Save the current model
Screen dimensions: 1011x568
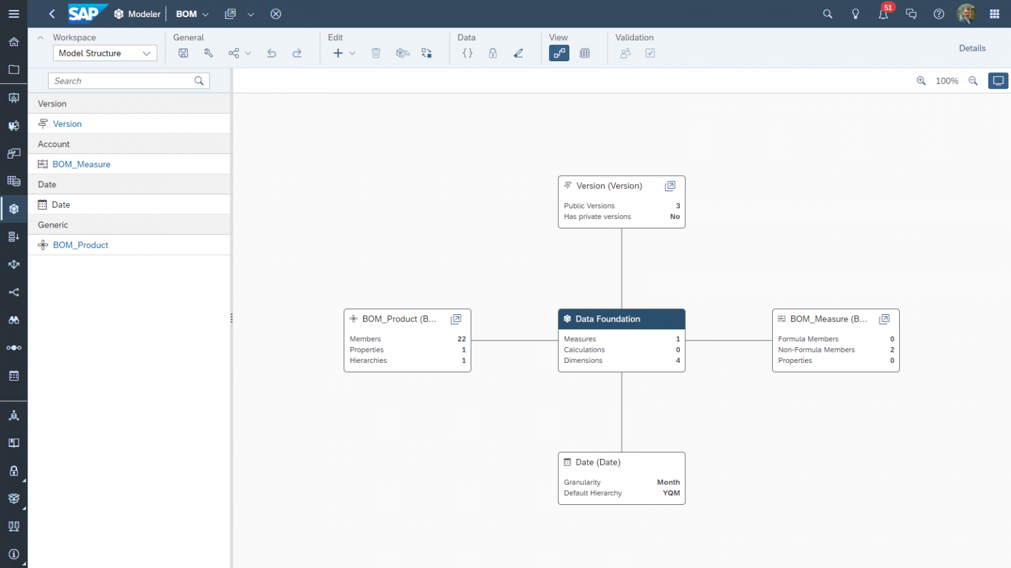click(x=183, y=53)
